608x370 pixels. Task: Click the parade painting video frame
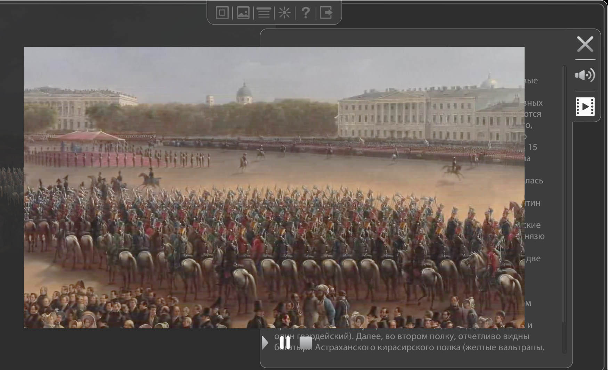coord(274,188)
